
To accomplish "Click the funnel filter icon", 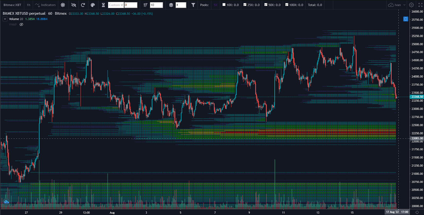I will pos(193,5).
